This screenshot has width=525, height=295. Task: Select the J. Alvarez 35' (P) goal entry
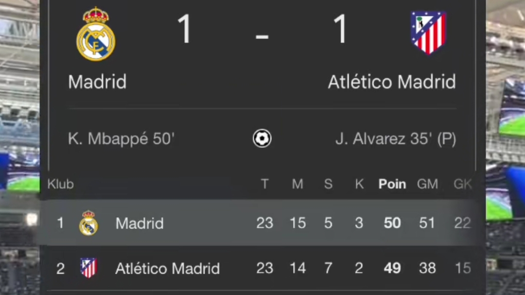[x=396, y=139]
